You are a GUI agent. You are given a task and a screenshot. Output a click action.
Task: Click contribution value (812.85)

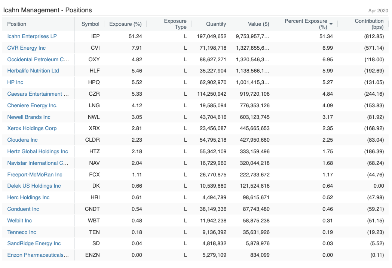coord(374,37)
